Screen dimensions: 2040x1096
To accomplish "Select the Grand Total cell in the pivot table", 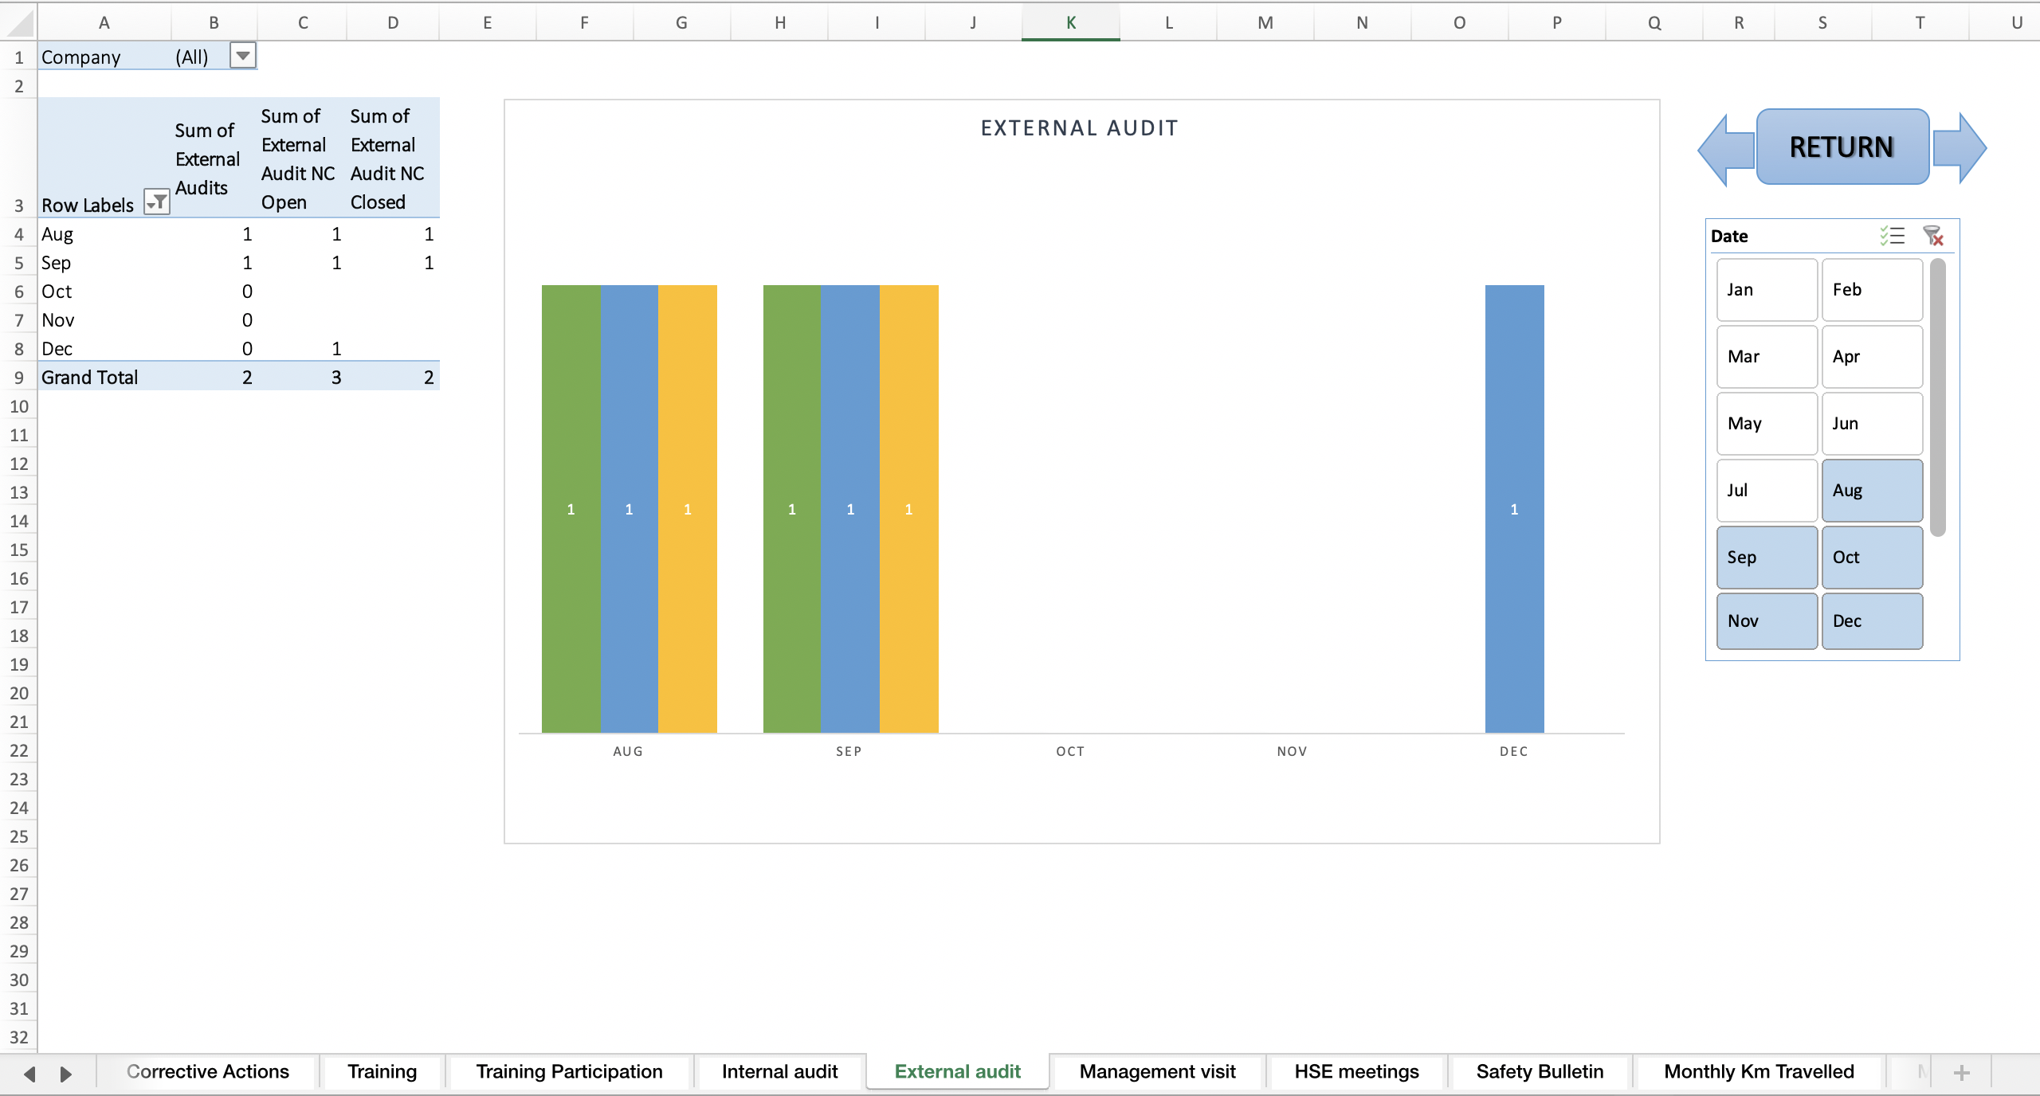I will [x=90, y=377].
